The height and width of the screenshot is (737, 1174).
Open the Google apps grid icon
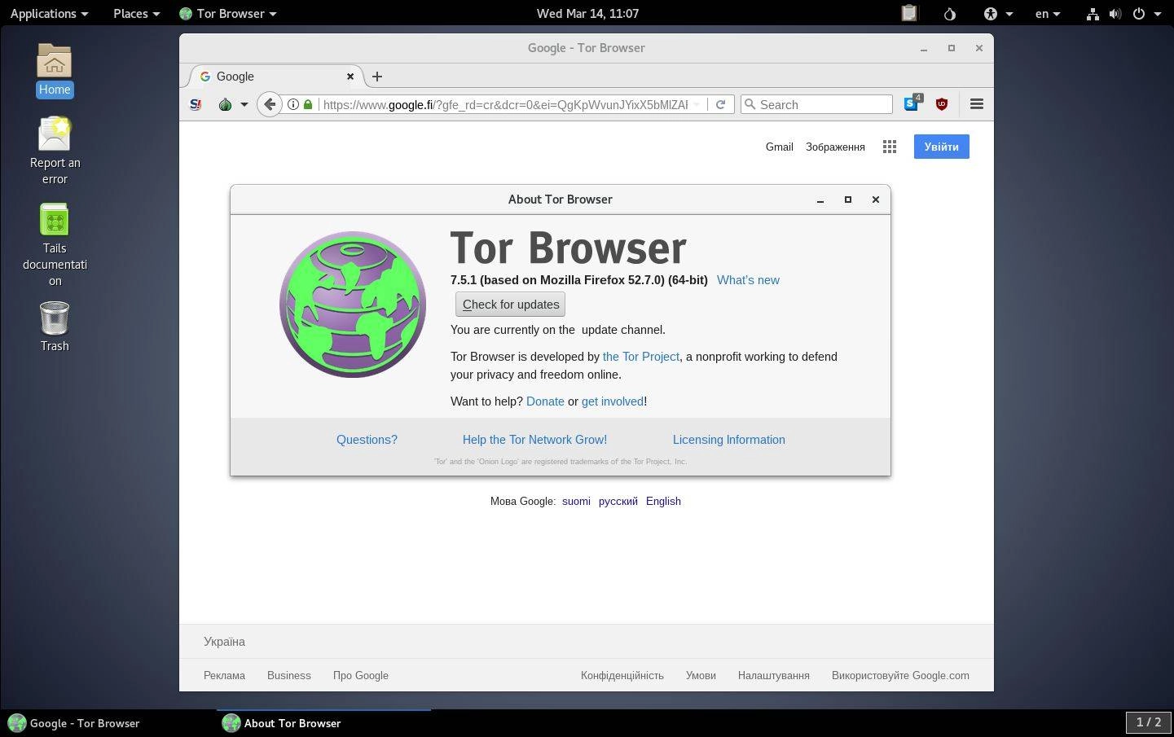[890, 147]
